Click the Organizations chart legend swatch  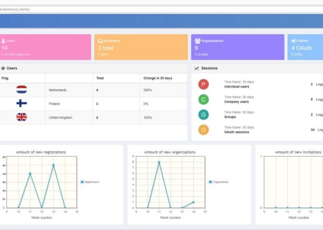click(210, 182)
